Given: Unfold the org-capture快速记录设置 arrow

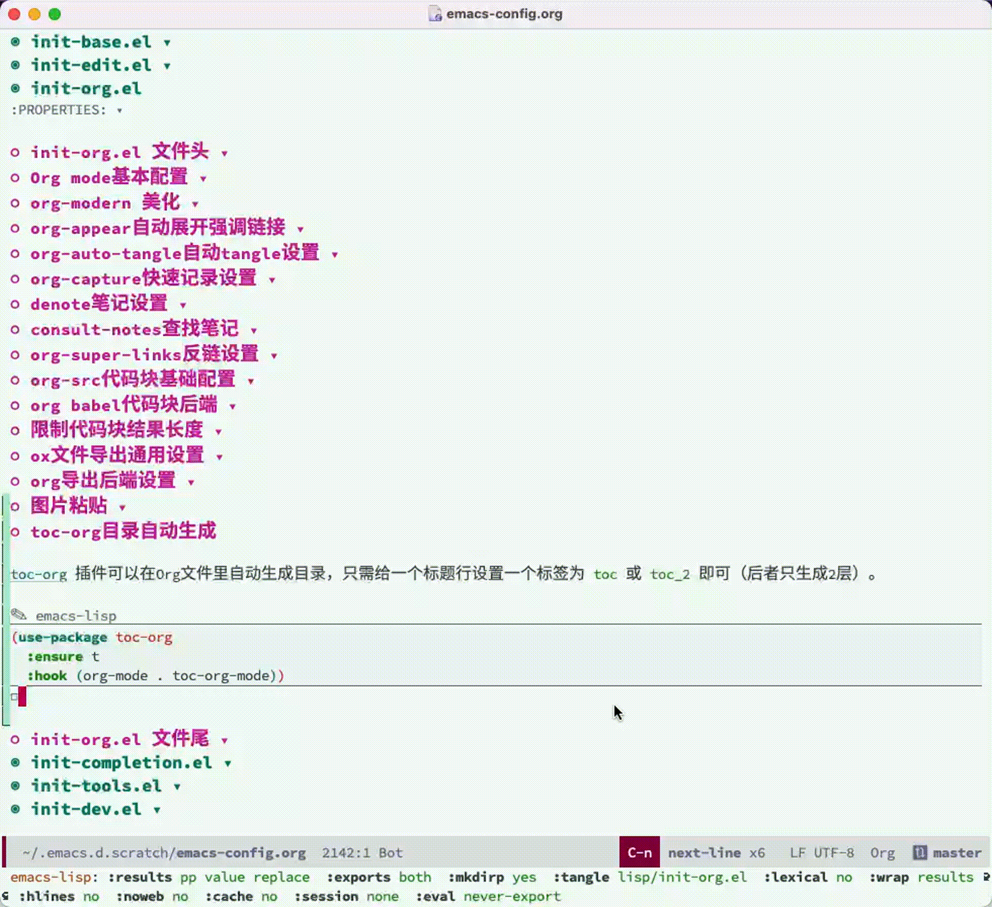Looking at the screenshot, I should point(272,280).
